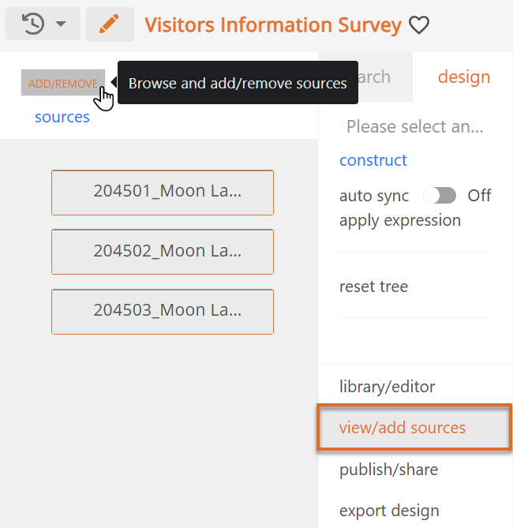Click reset tree
Screen dimensions: 513x528
tap(373, 286)
